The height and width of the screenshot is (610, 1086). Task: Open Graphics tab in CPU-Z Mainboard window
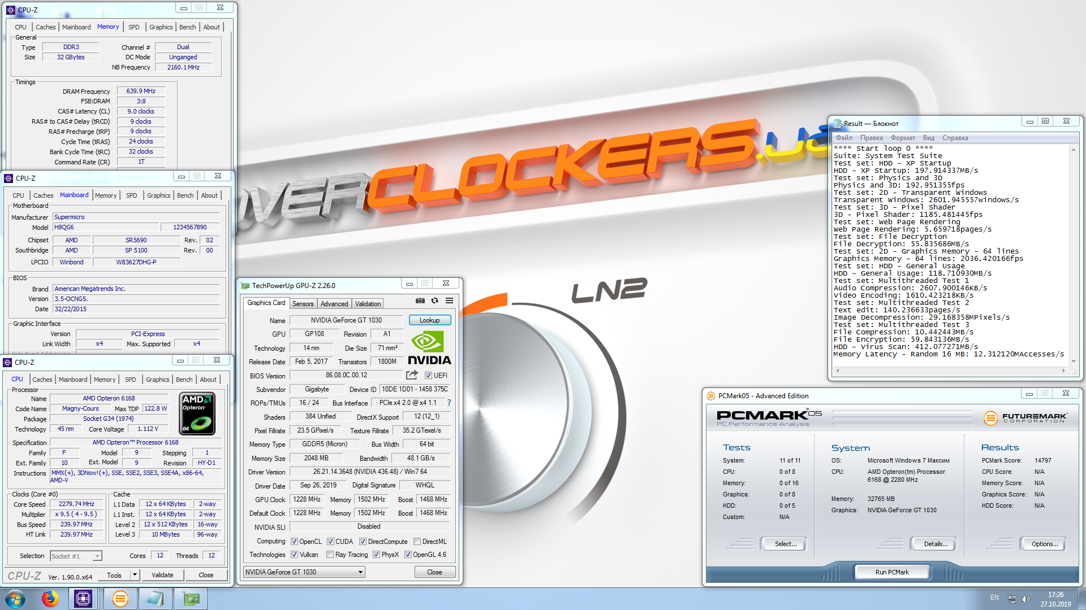158,195
